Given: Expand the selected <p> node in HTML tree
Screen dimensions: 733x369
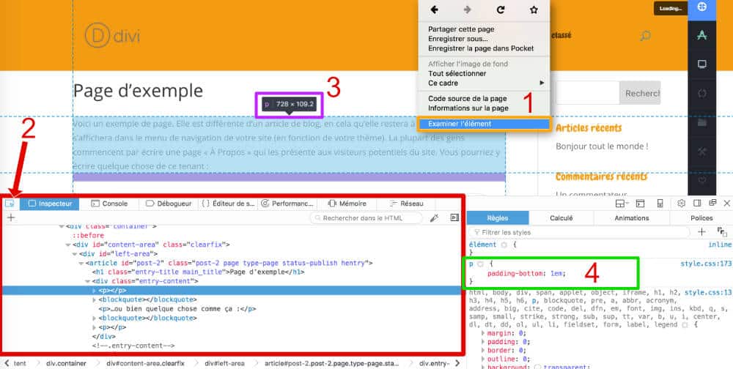Looking at the screenshot, I should pos(94,291).
